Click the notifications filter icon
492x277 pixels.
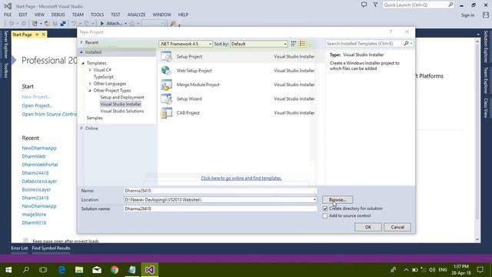[375, 5]
